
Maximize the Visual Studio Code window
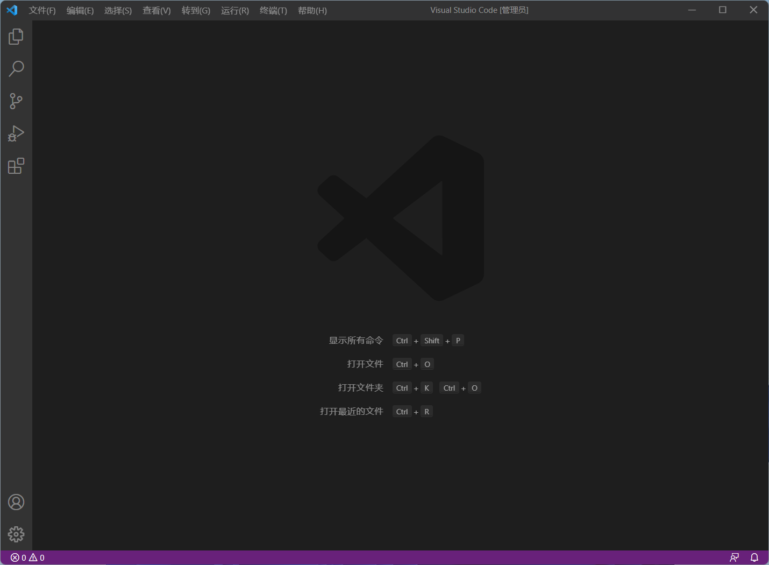723,10
